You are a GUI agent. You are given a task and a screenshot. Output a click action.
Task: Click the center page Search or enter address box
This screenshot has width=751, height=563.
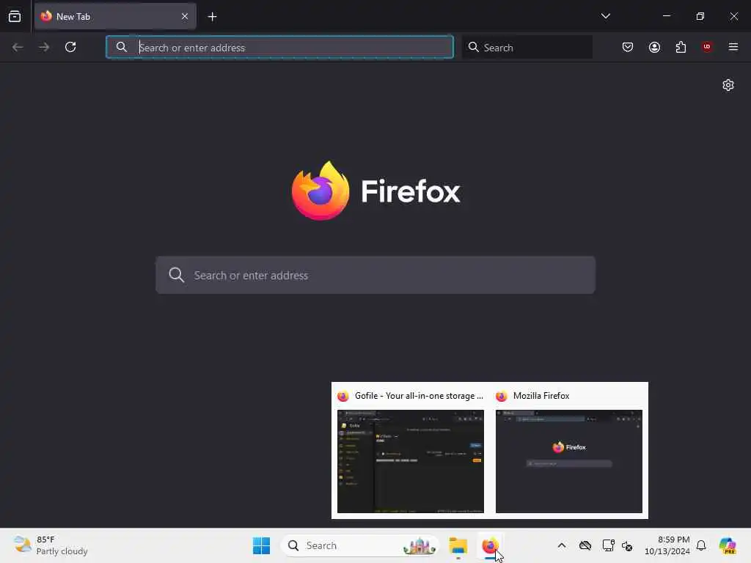[x=375, y=276]
